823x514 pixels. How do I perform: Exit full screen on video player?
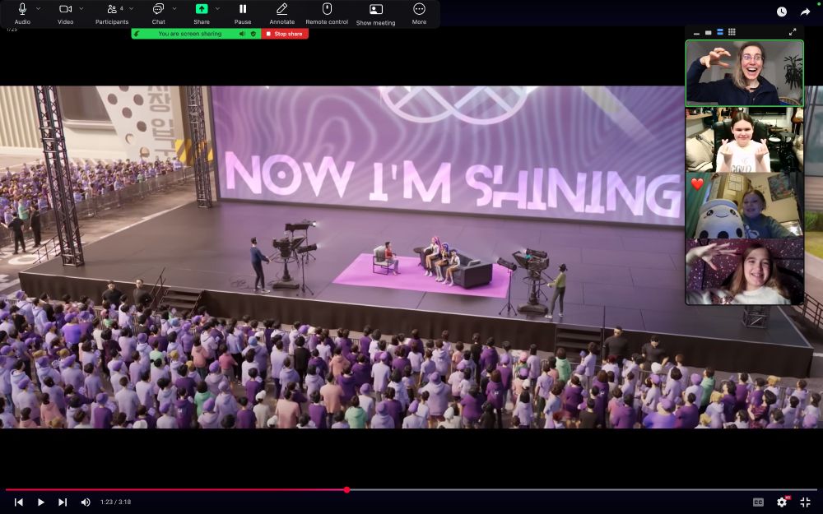tap(805, 502)
